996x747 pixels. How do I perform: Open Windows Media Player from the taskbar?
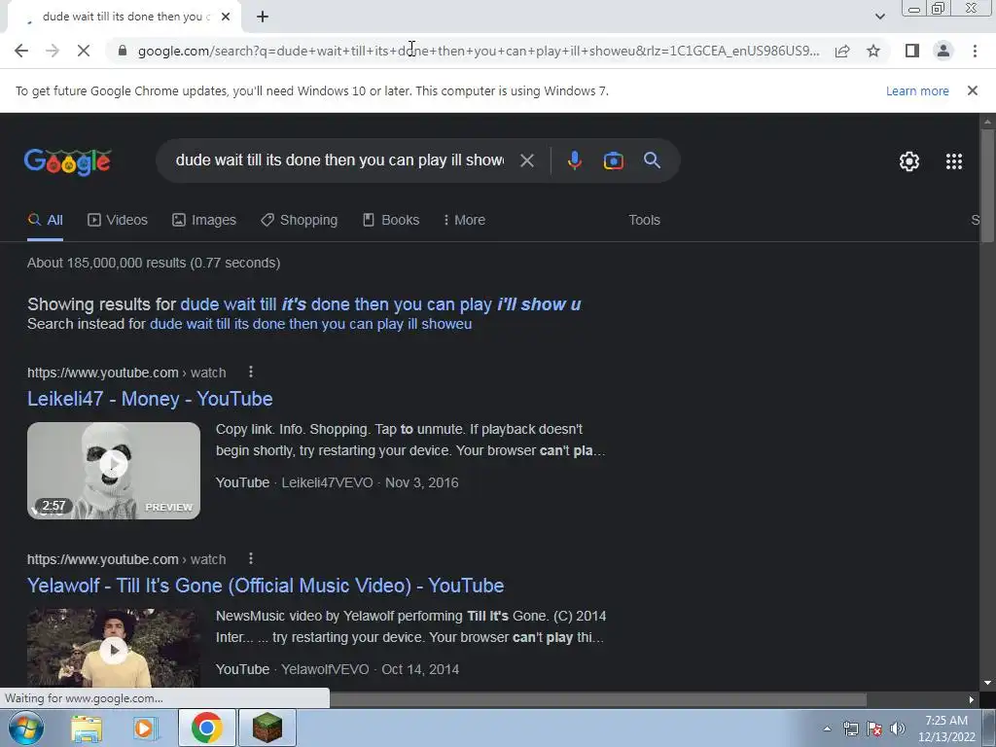[145, 729]
